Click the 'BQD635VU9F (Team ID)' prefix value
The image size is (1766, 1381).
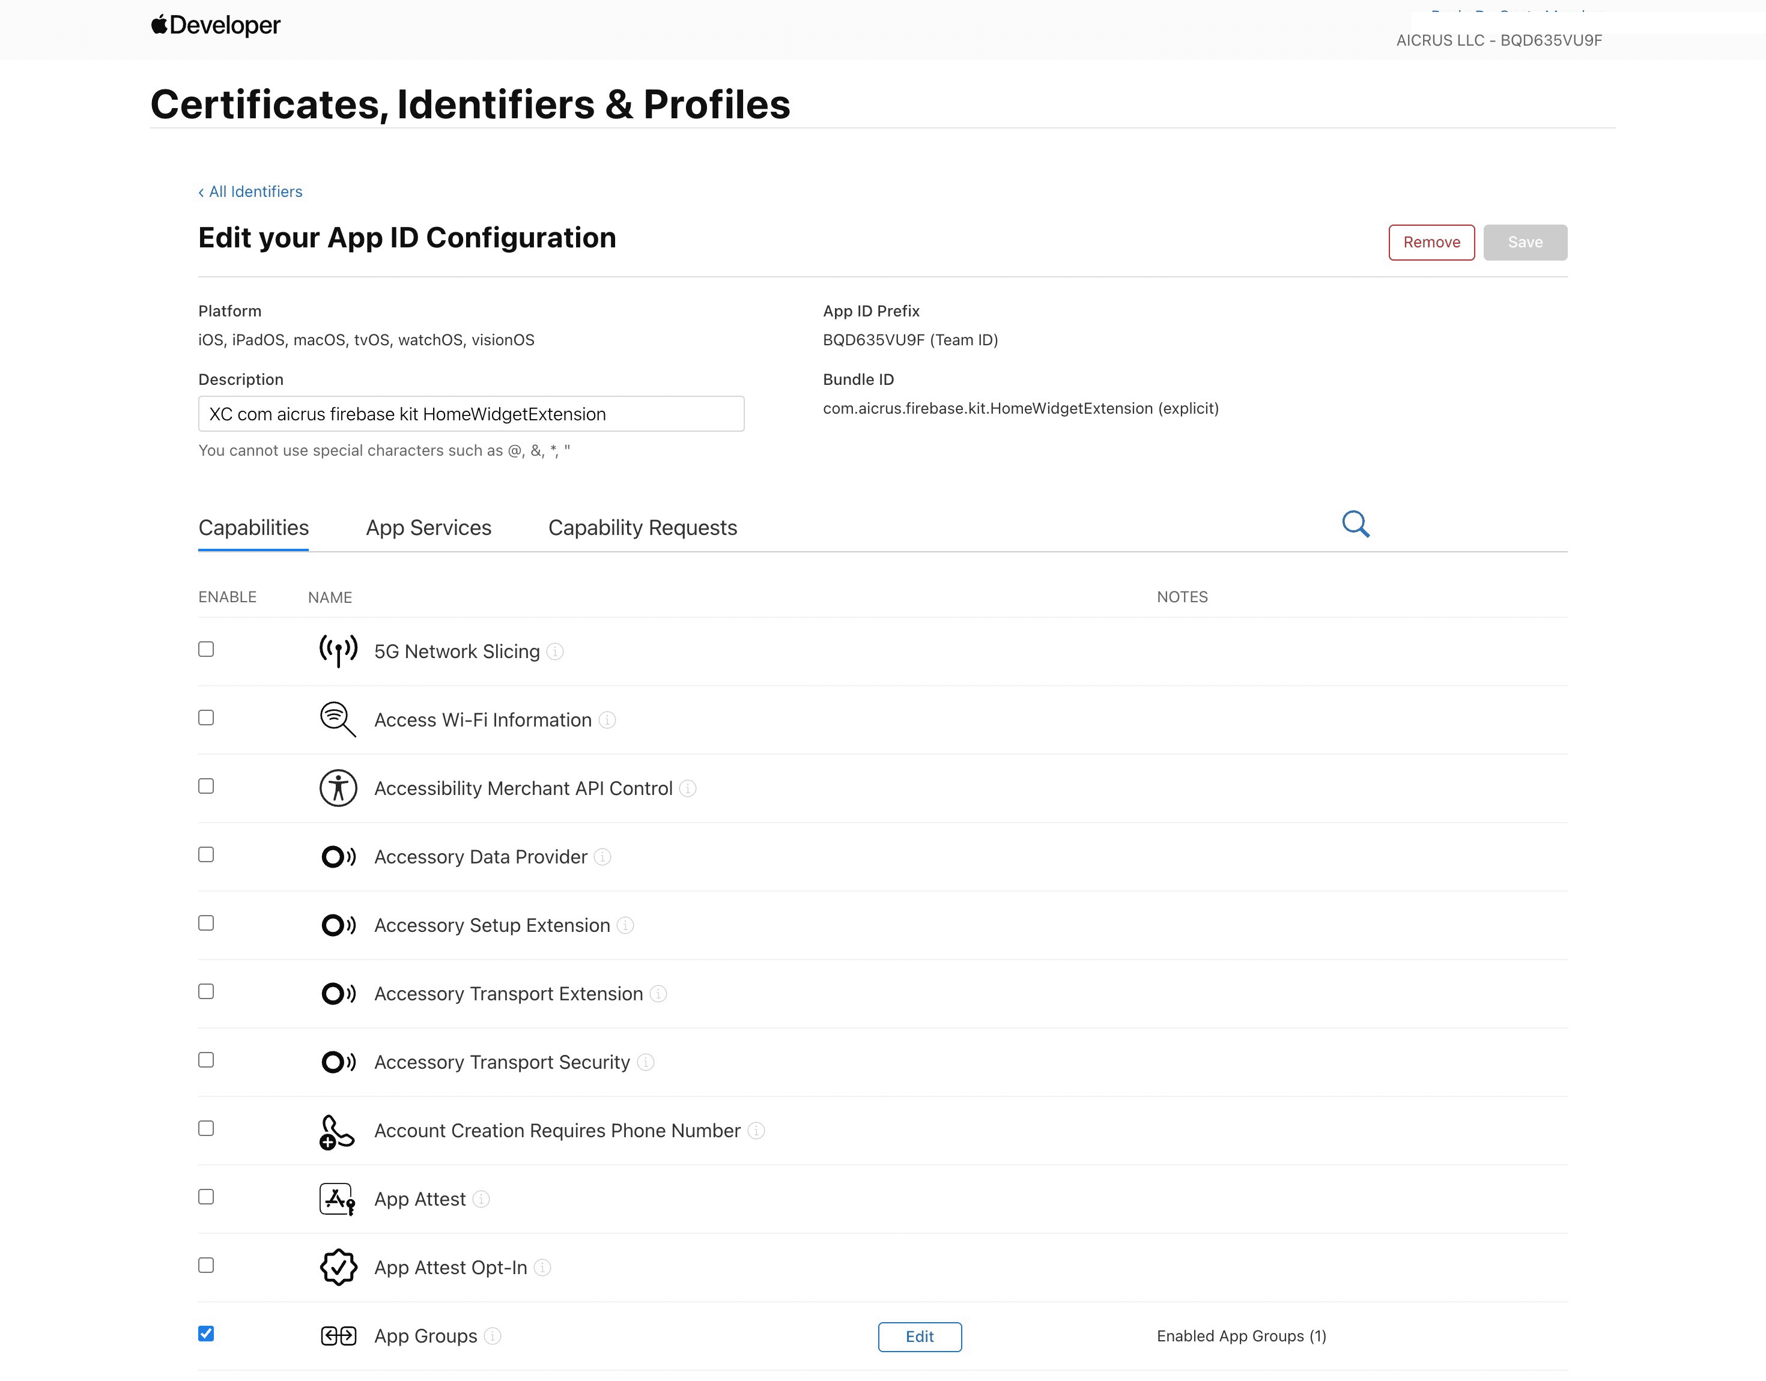(x=910, y=340)
